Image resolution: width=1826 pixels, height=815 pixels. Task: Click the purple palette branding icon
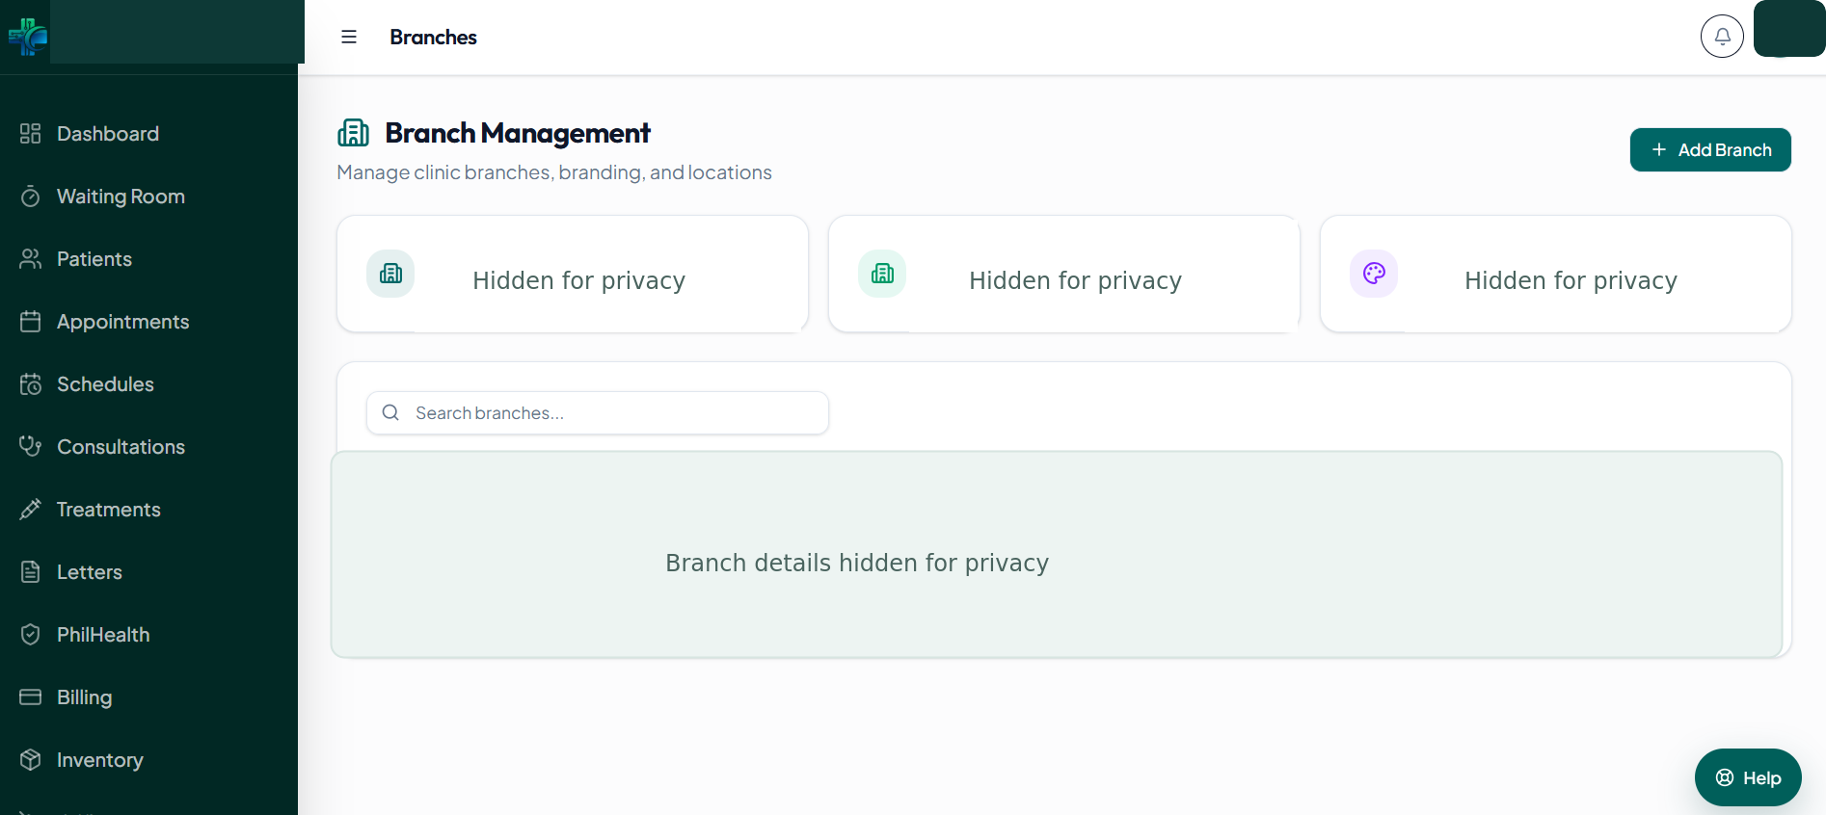pos(1374,274)
